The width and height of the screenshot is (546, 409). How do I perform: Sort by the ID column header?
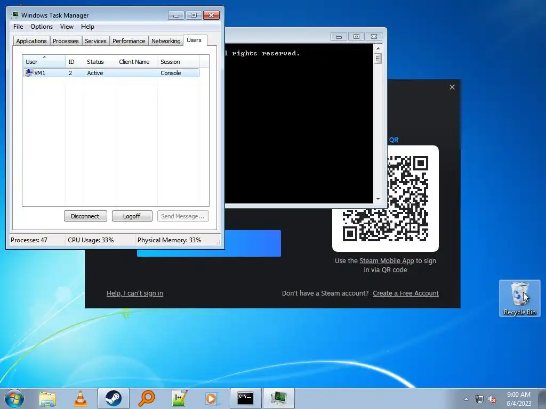[75, 62]
